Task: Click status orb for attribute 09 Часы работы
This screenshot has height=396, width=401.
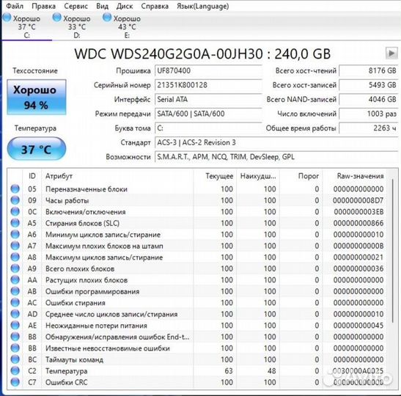Action: click(15, 200)
